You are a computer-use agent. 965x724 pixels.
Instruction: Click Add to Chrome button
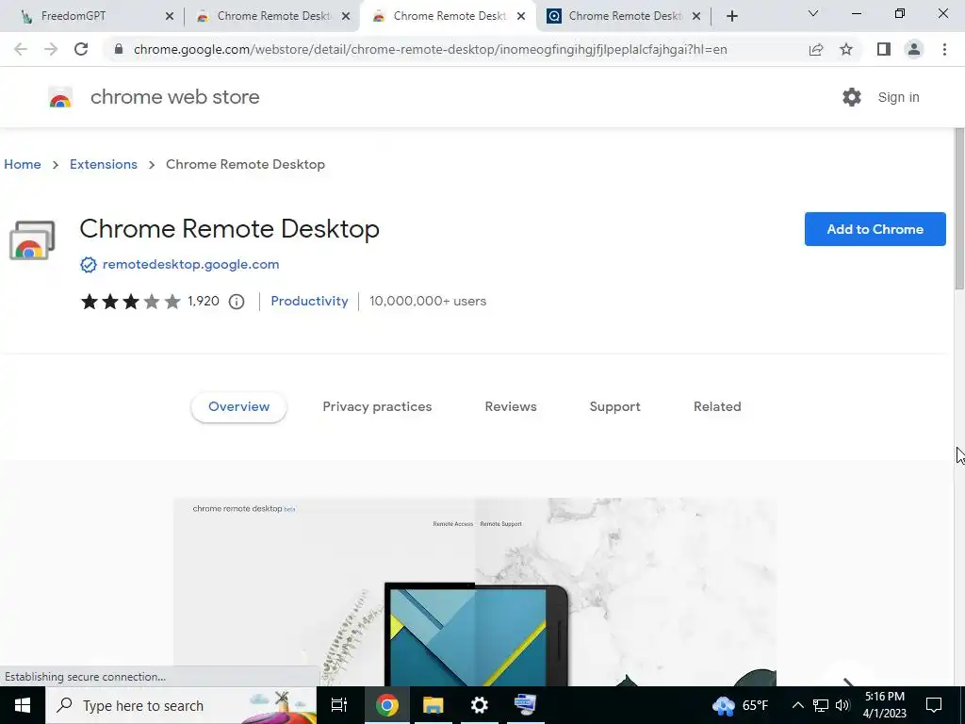pos(875,229)
